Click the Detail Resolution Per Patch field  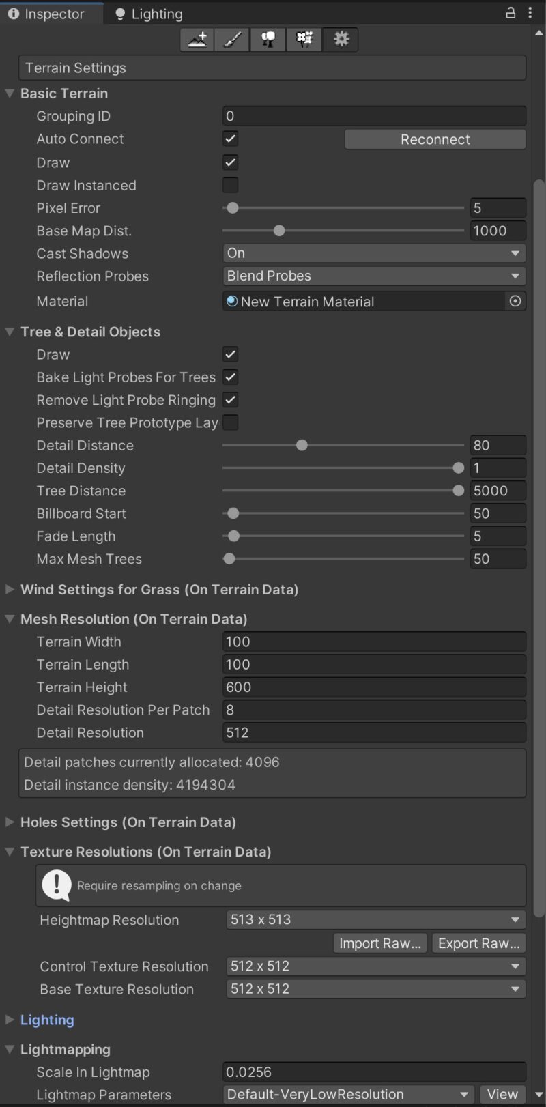(374, 710)
